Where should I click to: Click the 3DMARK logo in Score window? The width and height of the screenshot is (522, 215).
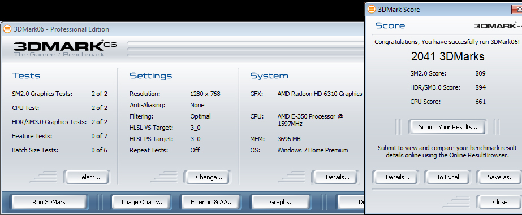[498, 25]
